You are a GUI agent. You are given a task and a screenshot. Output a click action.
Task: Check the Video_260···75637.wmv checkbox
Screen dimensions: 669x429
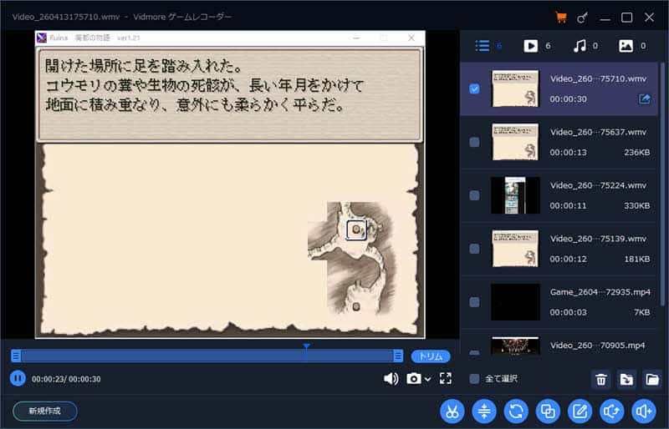tap(474, 142)
